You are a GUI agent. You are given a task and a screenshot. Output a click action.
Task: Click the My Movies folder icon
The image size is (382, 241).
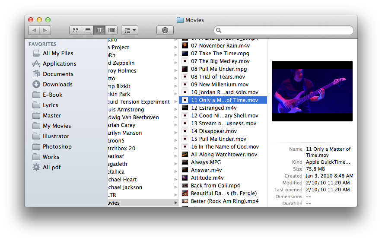coord(36,126)
